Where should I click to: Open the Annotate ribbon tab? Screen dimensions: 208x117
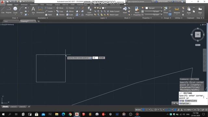point(24,5)
